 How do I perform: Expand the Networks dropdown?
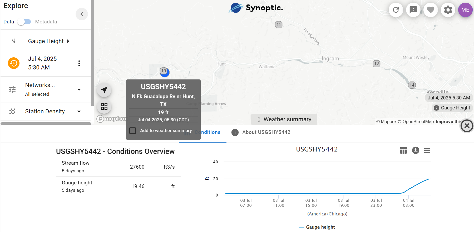click(79, 90)
